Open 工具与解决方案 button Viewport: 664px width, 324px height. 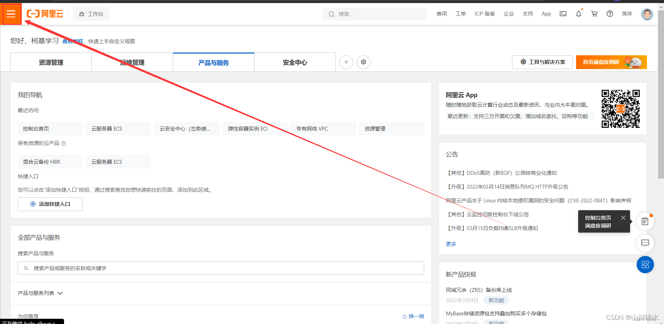tap(542, 62)
